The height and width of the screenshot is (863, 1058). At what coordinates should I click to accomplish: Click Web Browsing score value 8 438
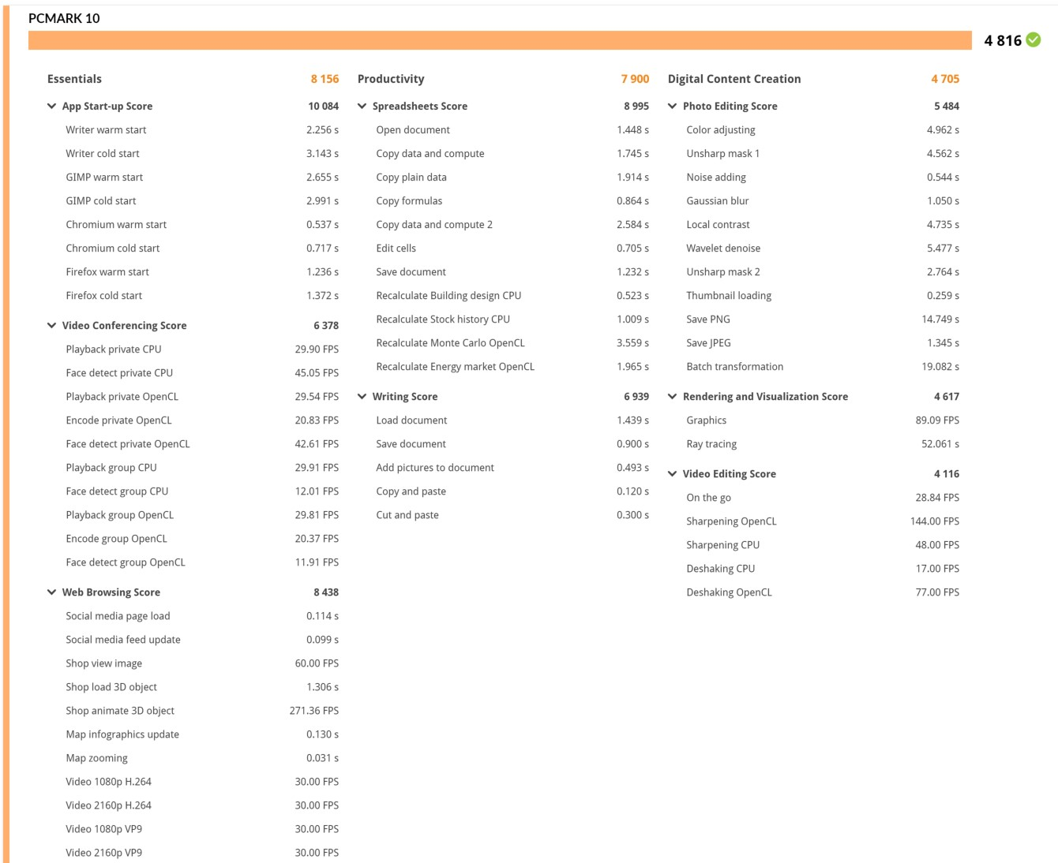click(x=326, y=592)
